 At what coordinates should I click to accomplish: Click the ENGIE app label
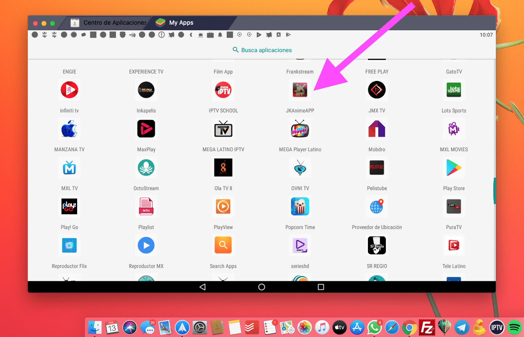click(69, 72)
